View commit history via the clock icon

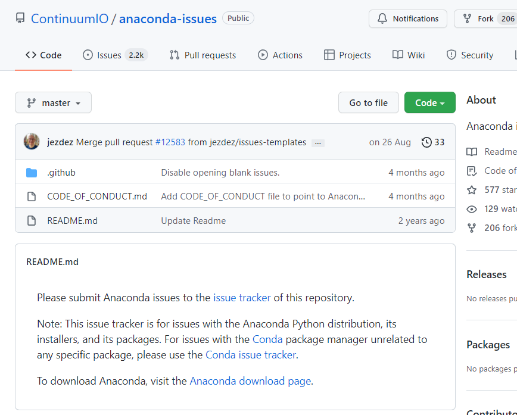click(426, 142)
